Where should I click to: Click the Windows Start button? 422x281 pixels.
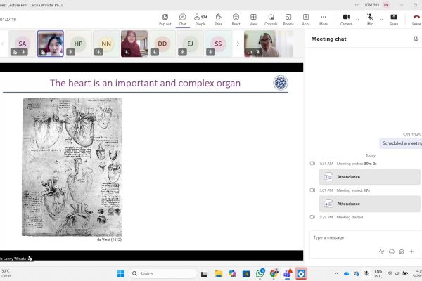coord(121,273)
